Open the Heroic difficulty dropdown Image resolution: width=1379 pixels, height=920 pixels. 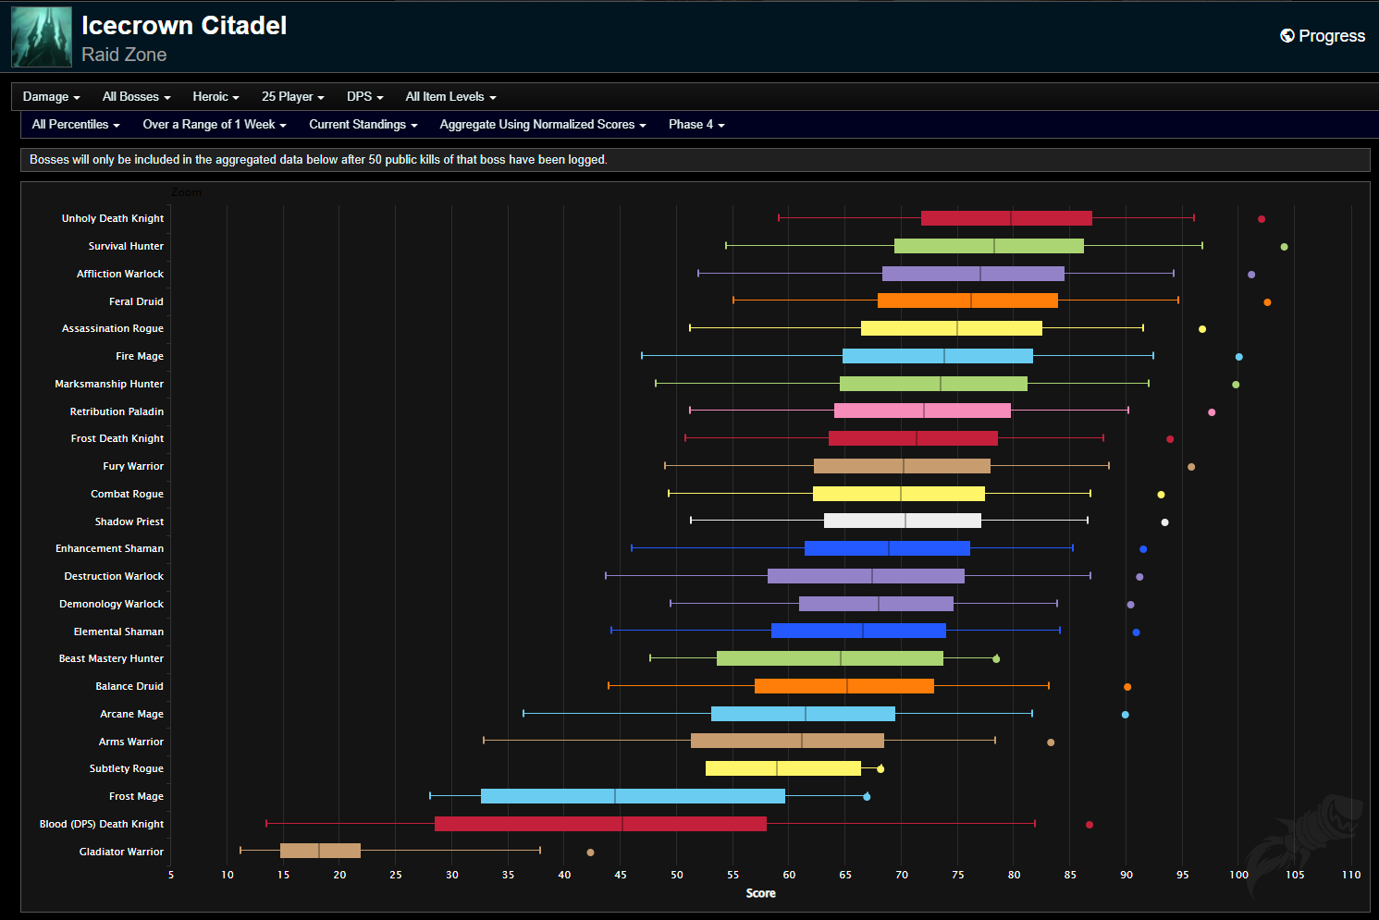click(216, 97)
